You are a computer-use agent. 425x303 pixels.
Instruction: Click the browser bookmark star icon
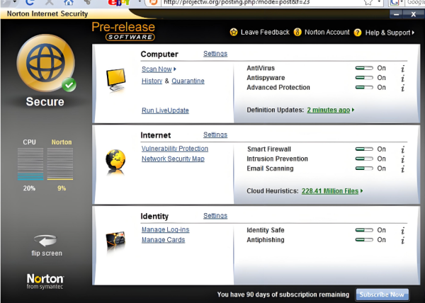tap(368, 2)
